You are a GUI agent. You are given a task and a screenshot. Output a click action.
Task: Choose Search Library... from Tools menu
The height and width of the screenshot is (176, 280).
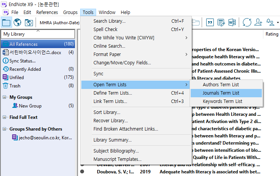coord(137,21)
